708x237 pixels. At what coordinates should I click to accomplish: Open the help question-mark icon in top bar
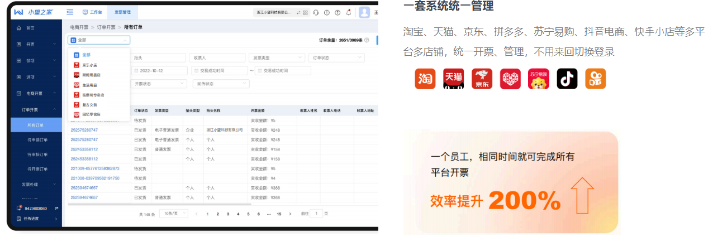point(338,12)
